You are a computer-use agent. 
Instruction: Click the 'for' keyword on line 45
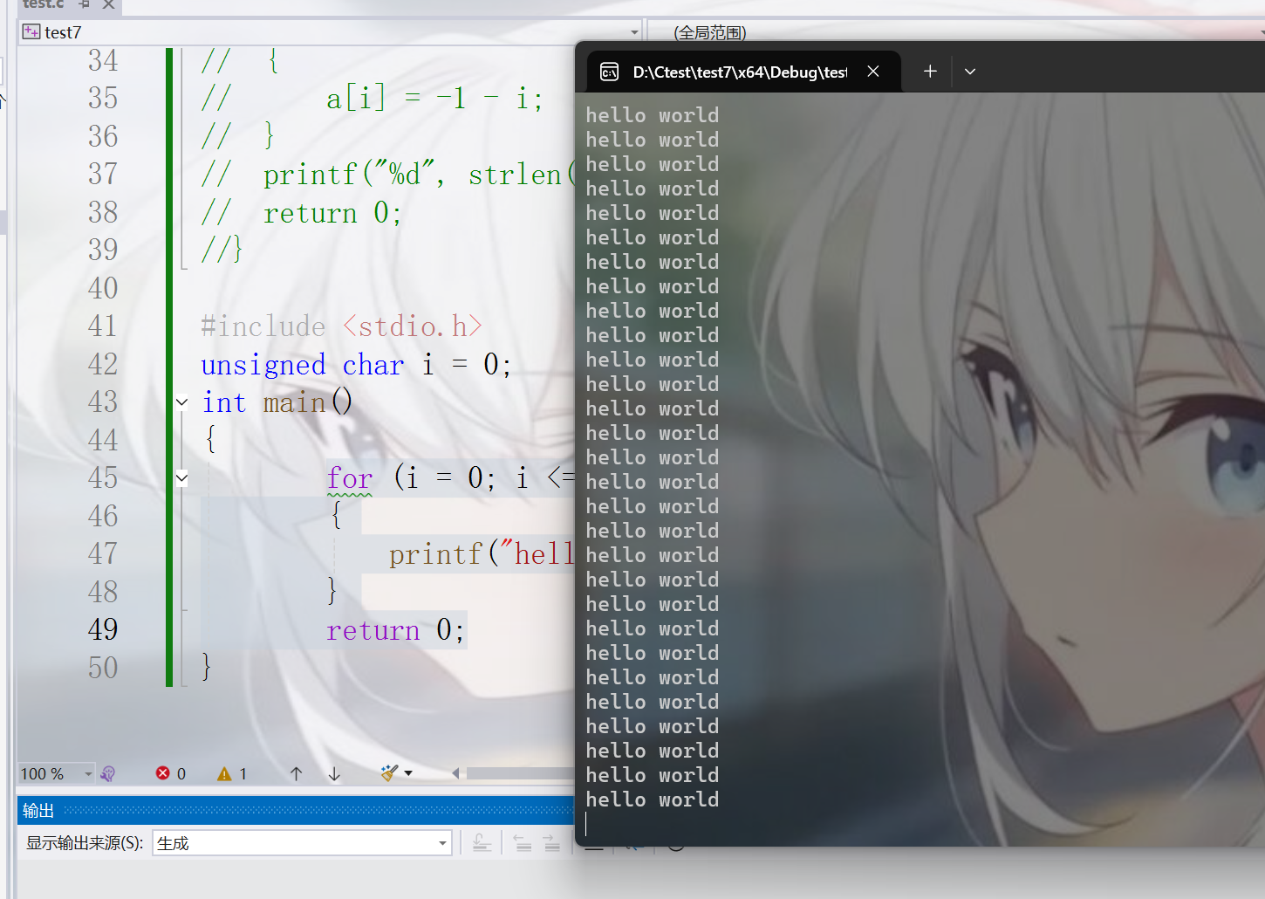click(x=350, y=478)
